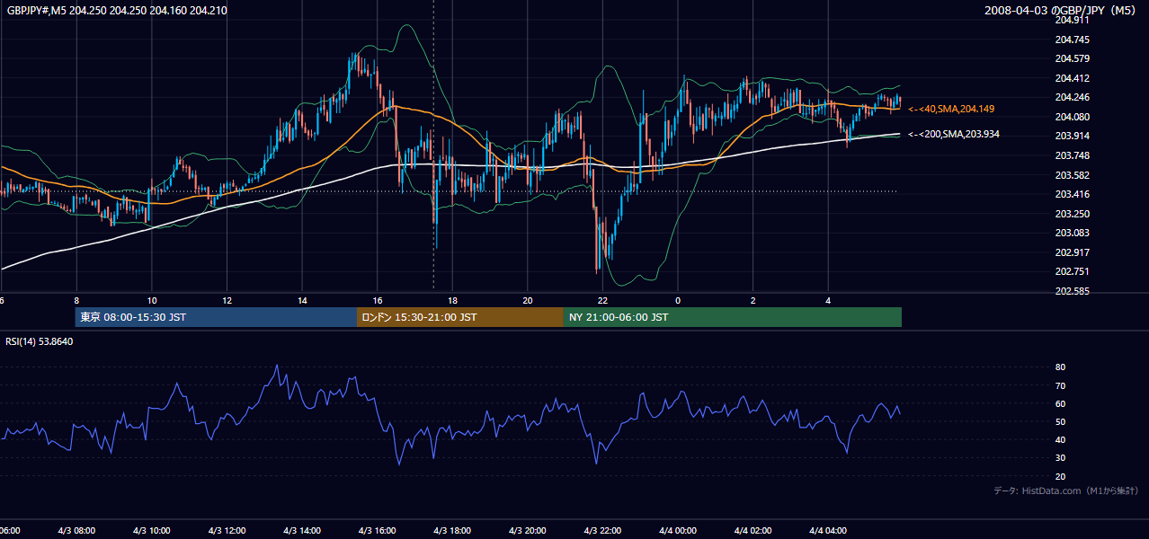Viewport: 1149px width, 539px height.
Task: Click price axis label 202.751
Action: [1072, 271]
